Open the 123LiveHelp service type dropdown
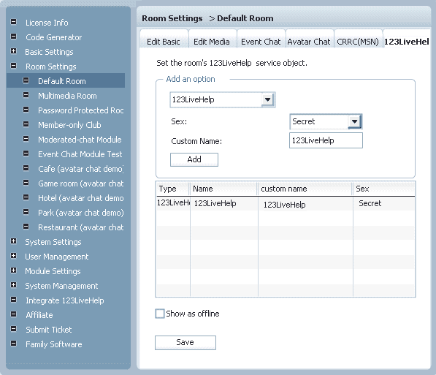436x375 pixels. coord(268,99)
